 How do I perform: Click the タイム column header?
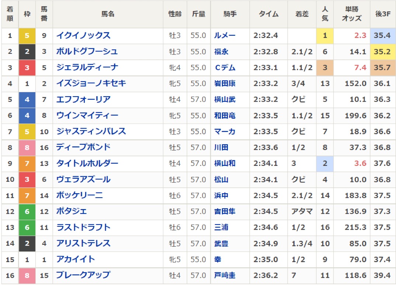pos(268,14)
